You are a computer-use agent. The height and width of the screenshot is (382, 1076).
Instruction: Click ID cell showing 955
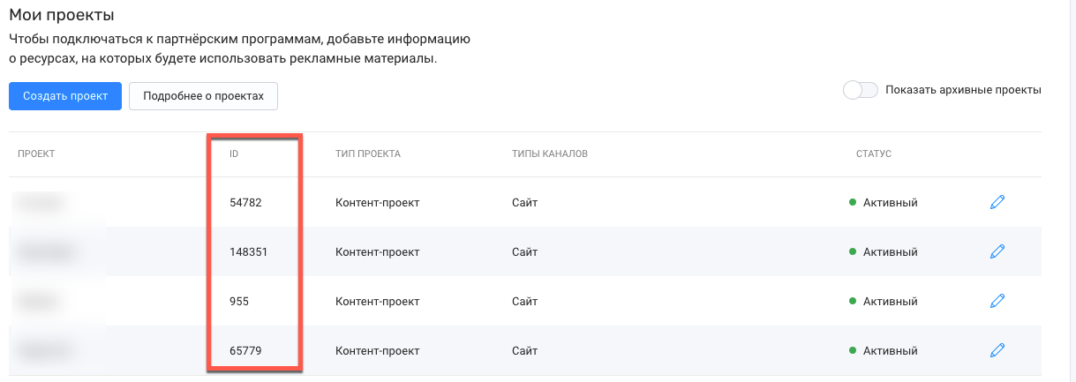(x=238, y=301)
